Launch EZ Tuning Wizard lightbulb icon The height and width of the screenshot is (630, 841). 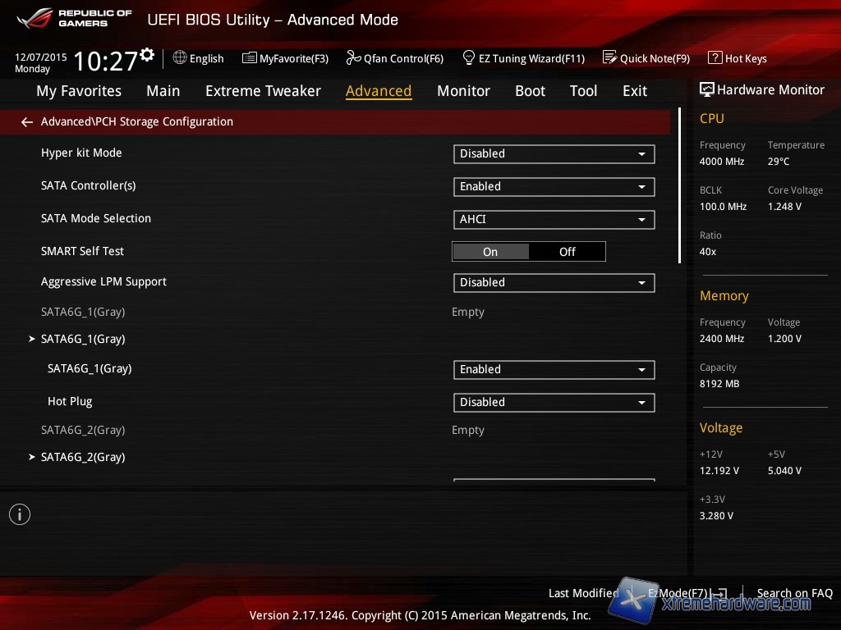[x=469, y=57]
